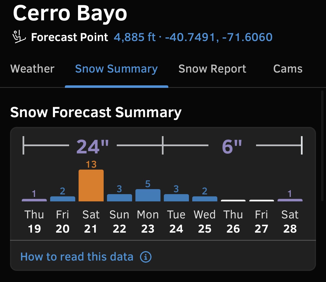Tap the Wednesday 25 snowfall bar
326x282 pixels.
[205, 199]
